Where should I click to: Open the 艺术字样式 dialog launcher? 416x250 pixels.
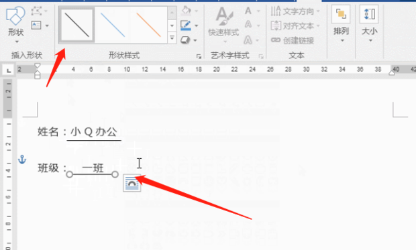pos(261,56)
